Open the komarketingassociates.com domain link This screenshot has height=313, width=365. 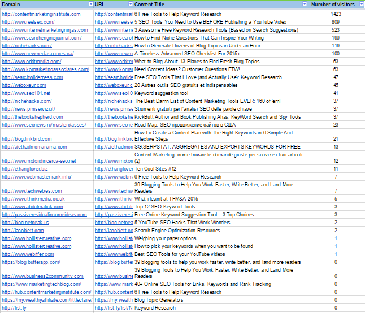[x=45, y=69]
